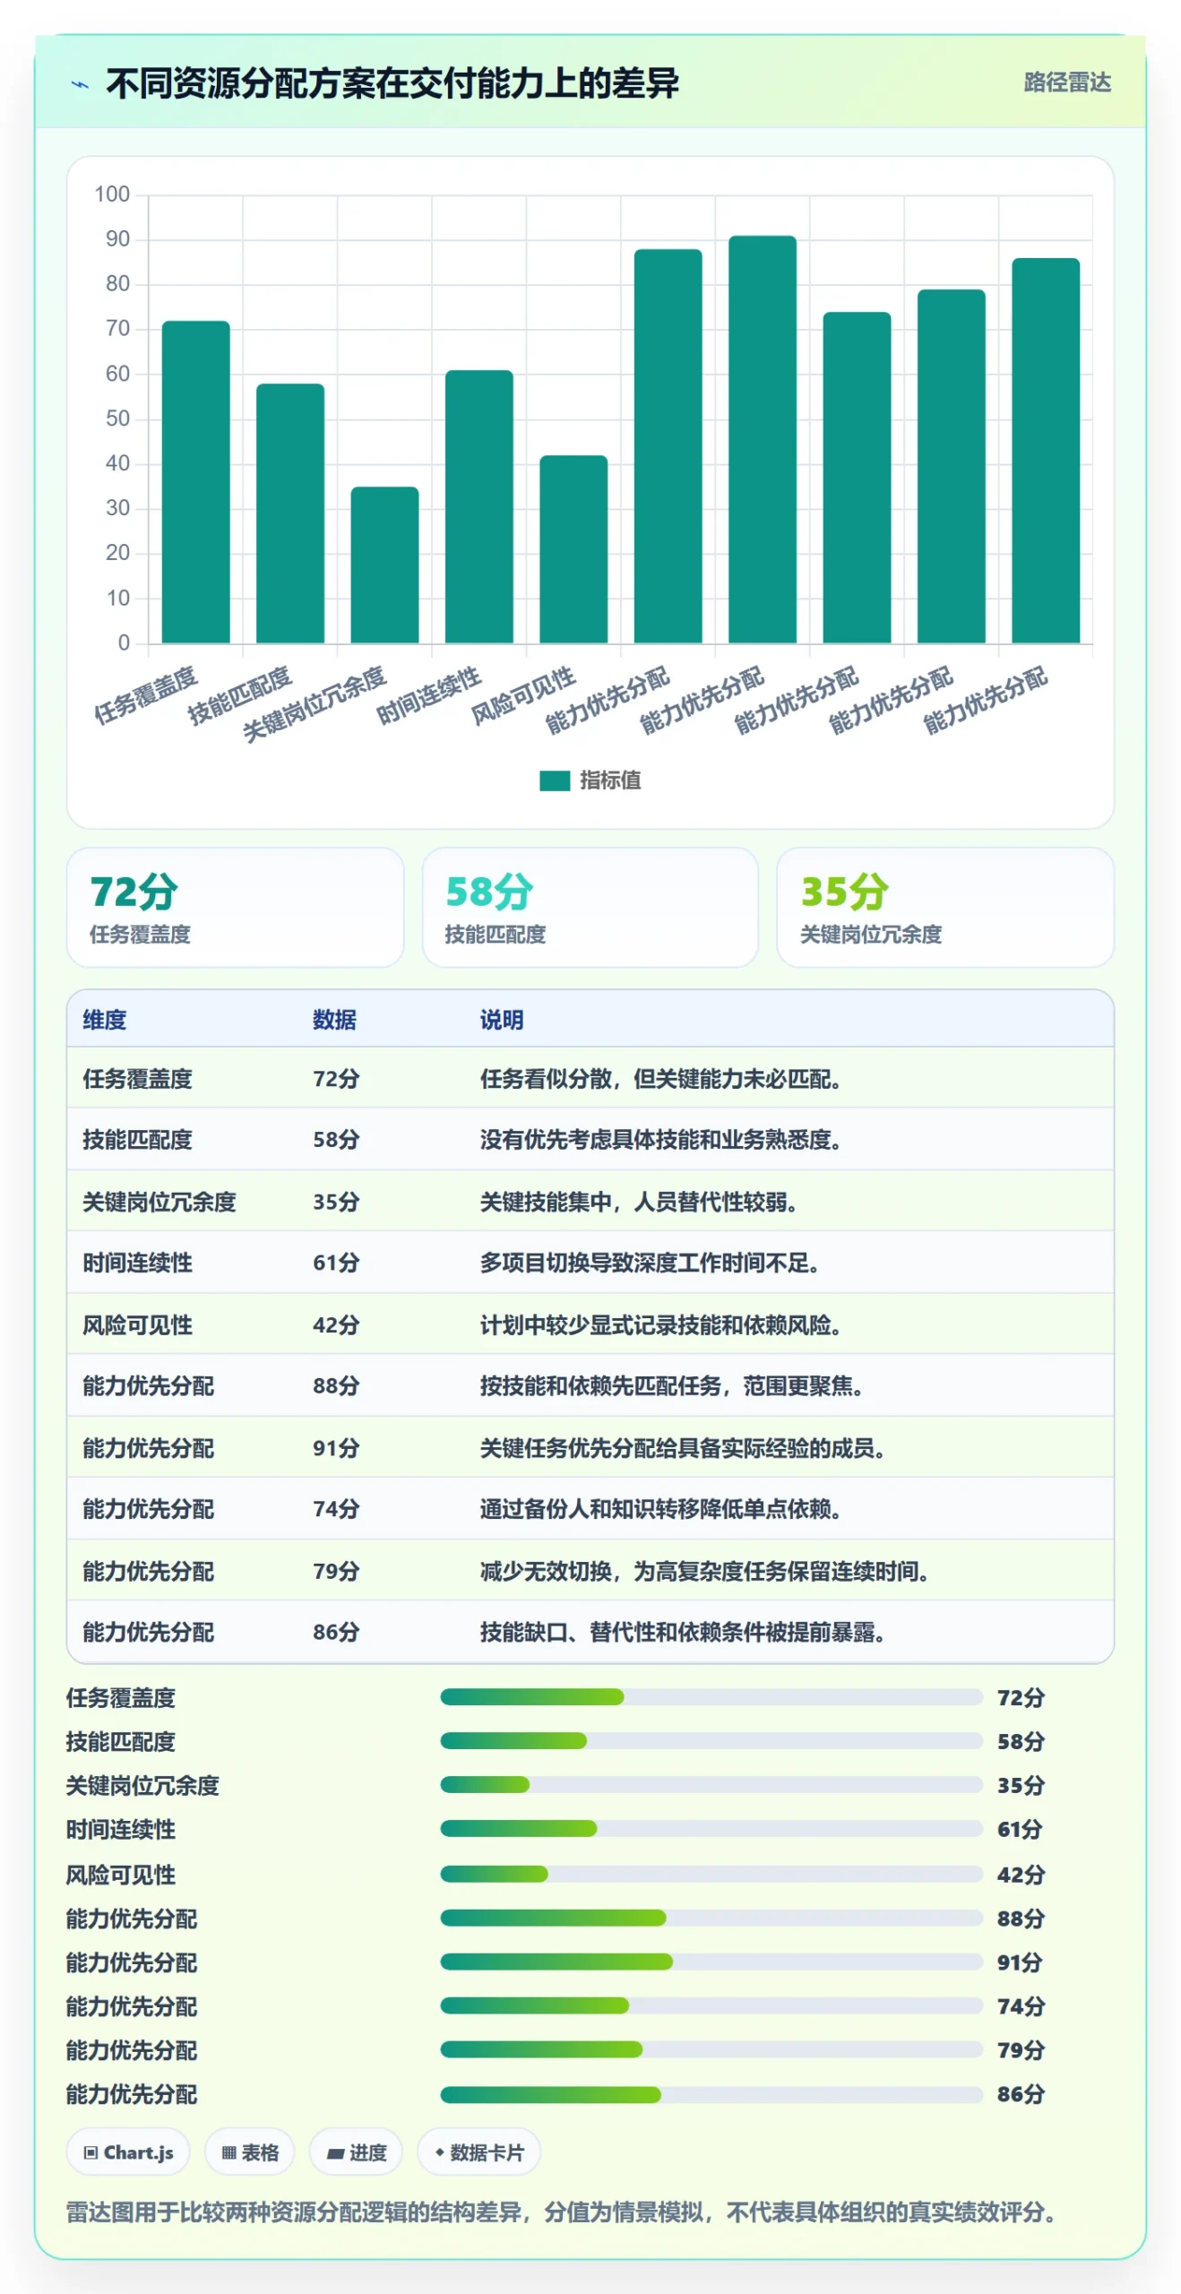Click 多项目切换导致深度工作时间不足。 description cell
This screenshot has width=1181, height=2294.
(650, 1263)
